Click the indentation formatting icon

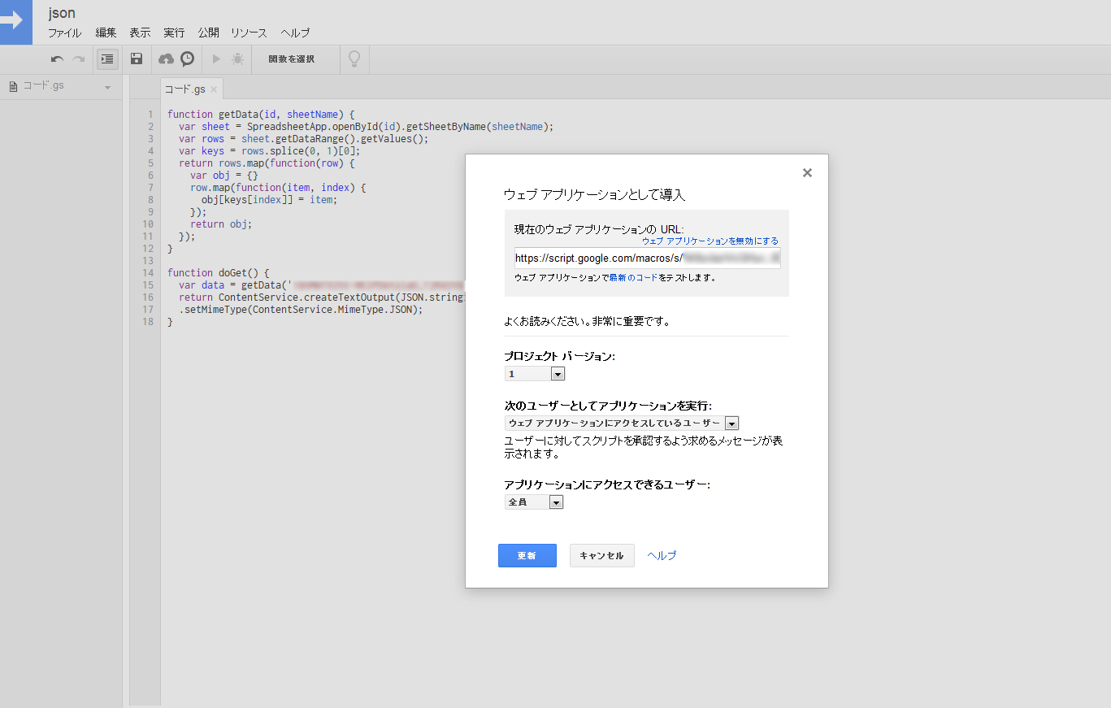coord(106,59)
